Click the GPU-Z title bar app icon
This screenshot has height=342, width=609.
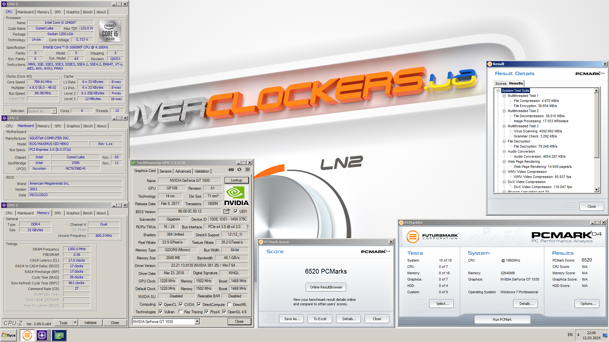[x=134, y=163]
